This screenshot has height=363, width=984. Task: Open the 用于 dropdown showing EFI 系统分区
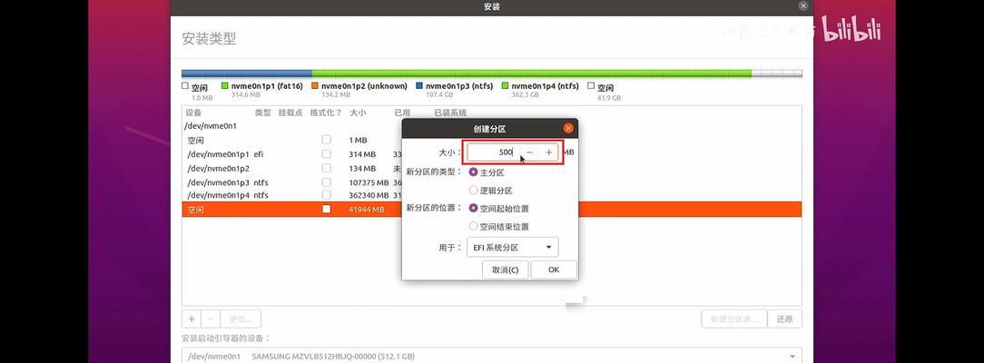coord(512,248)
